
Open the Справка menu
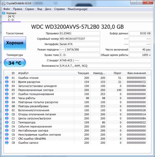[59, 9]
